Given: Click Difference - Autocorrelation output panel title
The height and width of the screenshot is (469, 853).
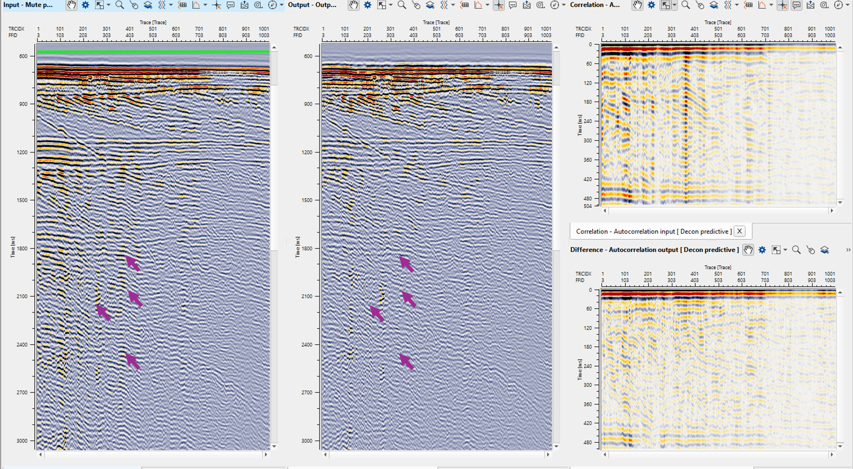Looking at the screenshot, I should [654, 250].
